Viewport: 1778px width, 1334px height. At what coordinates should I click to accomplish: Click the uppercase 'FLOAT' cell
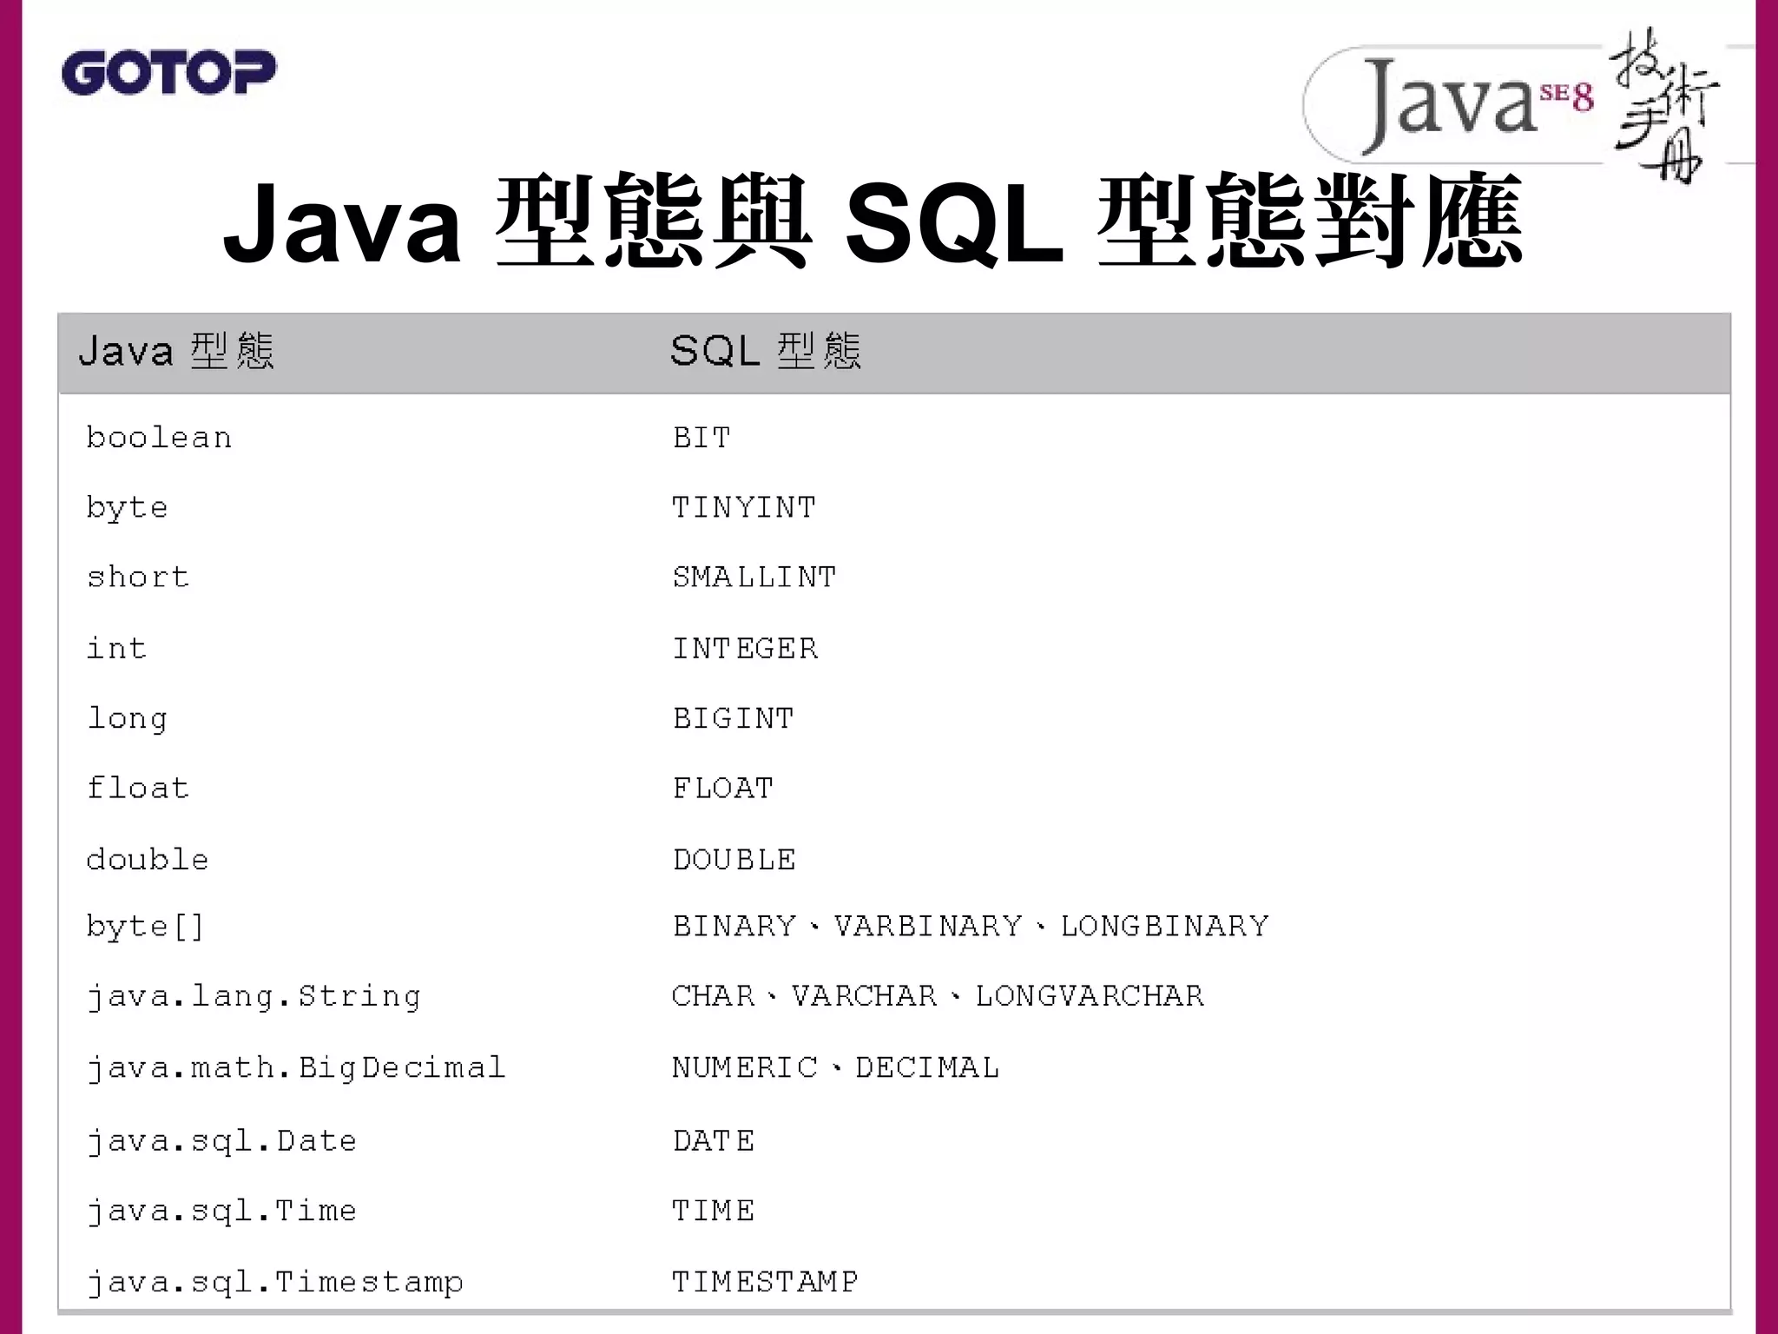724,788
